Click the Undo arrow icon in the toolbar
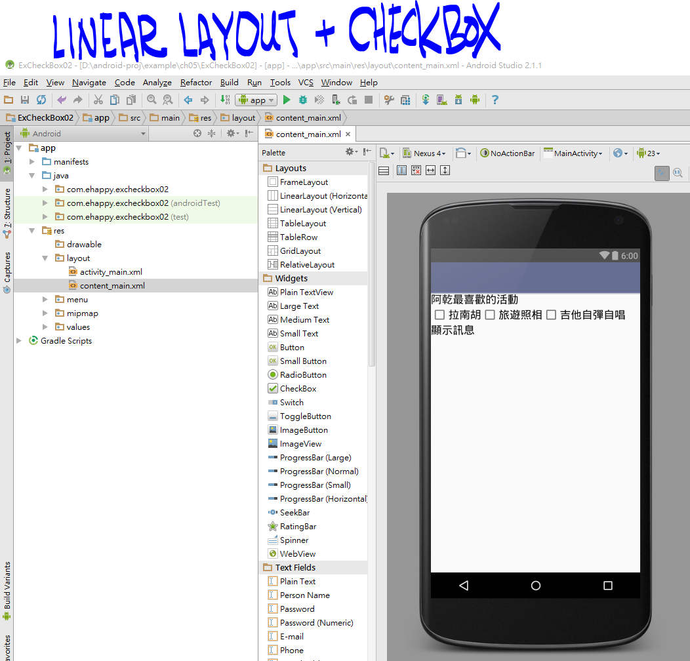 [62, 100]
